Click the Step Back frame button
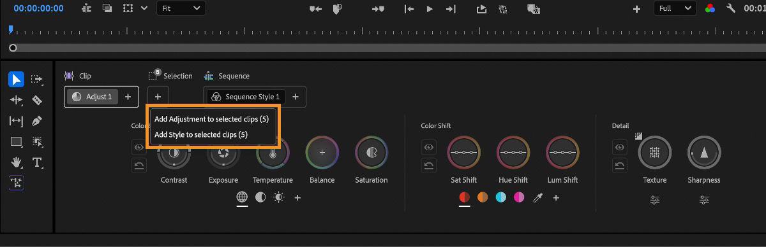Viewport: 766px width, 247px height. click(x=409, y=8)
